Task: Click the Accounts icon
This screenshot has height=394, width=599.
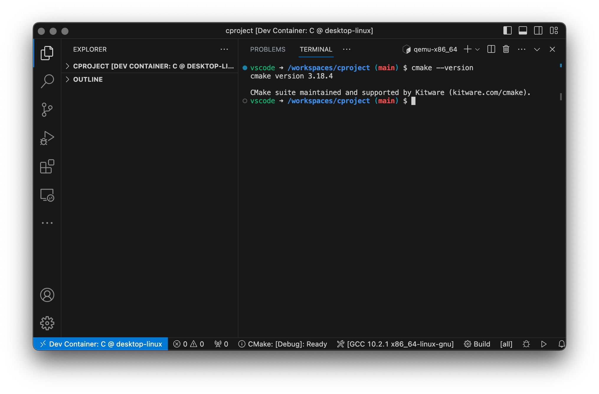Action: [x=47, y=295]
